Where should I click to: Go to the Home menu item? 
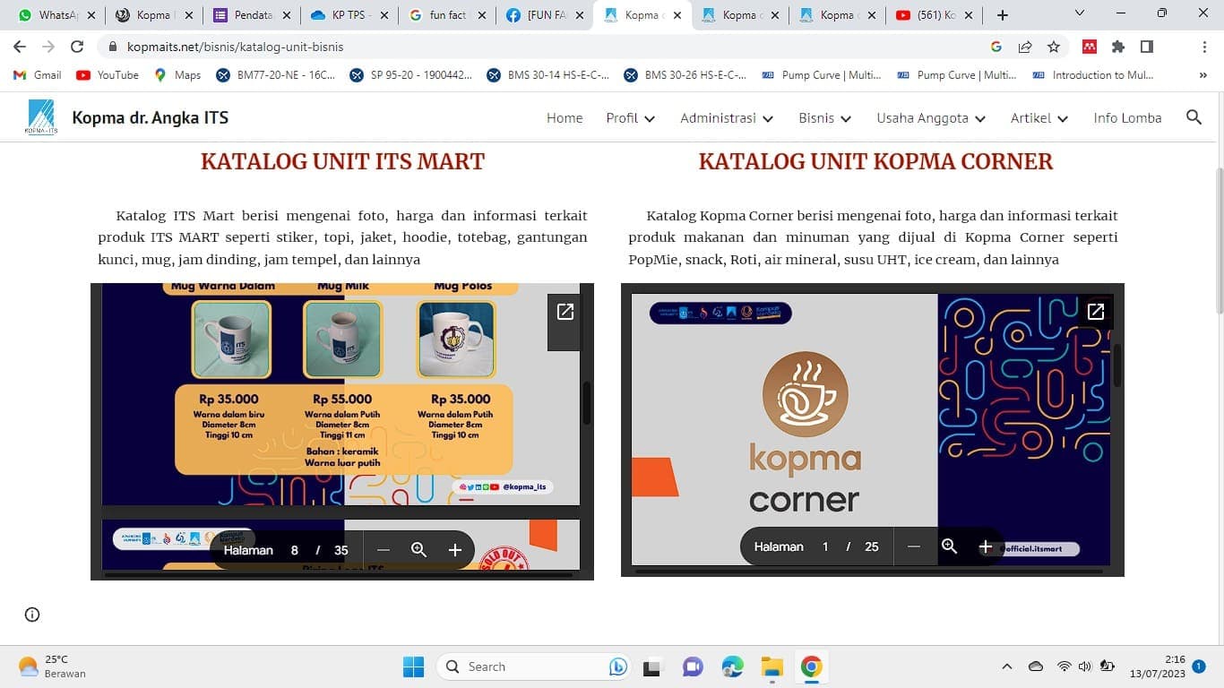pos(565,118)
